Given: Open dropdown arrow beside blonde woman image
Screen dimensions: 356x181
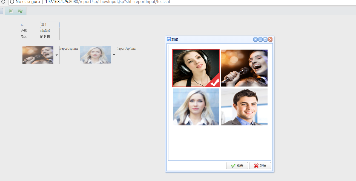Looking at the screenshot, I should point(114,55).
